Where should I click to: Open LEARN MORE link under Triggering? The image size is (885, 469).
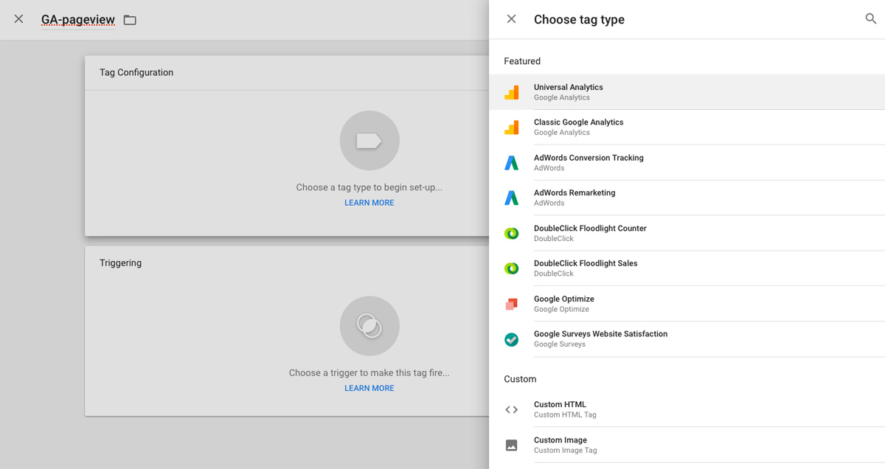pyautogui.click(x=369, y=388)
